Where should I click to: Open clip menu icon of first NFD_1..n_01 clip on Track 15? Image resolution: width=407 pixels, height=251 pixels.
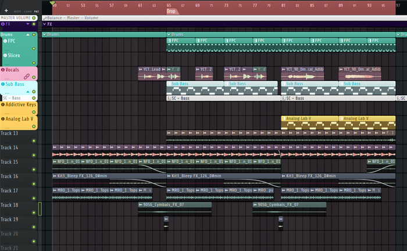click(x=55, y=161)
